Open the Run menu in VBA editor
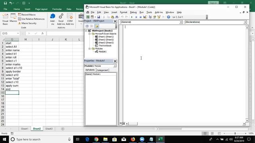Screen dimensions: 255x143 [x=141, y=12]
